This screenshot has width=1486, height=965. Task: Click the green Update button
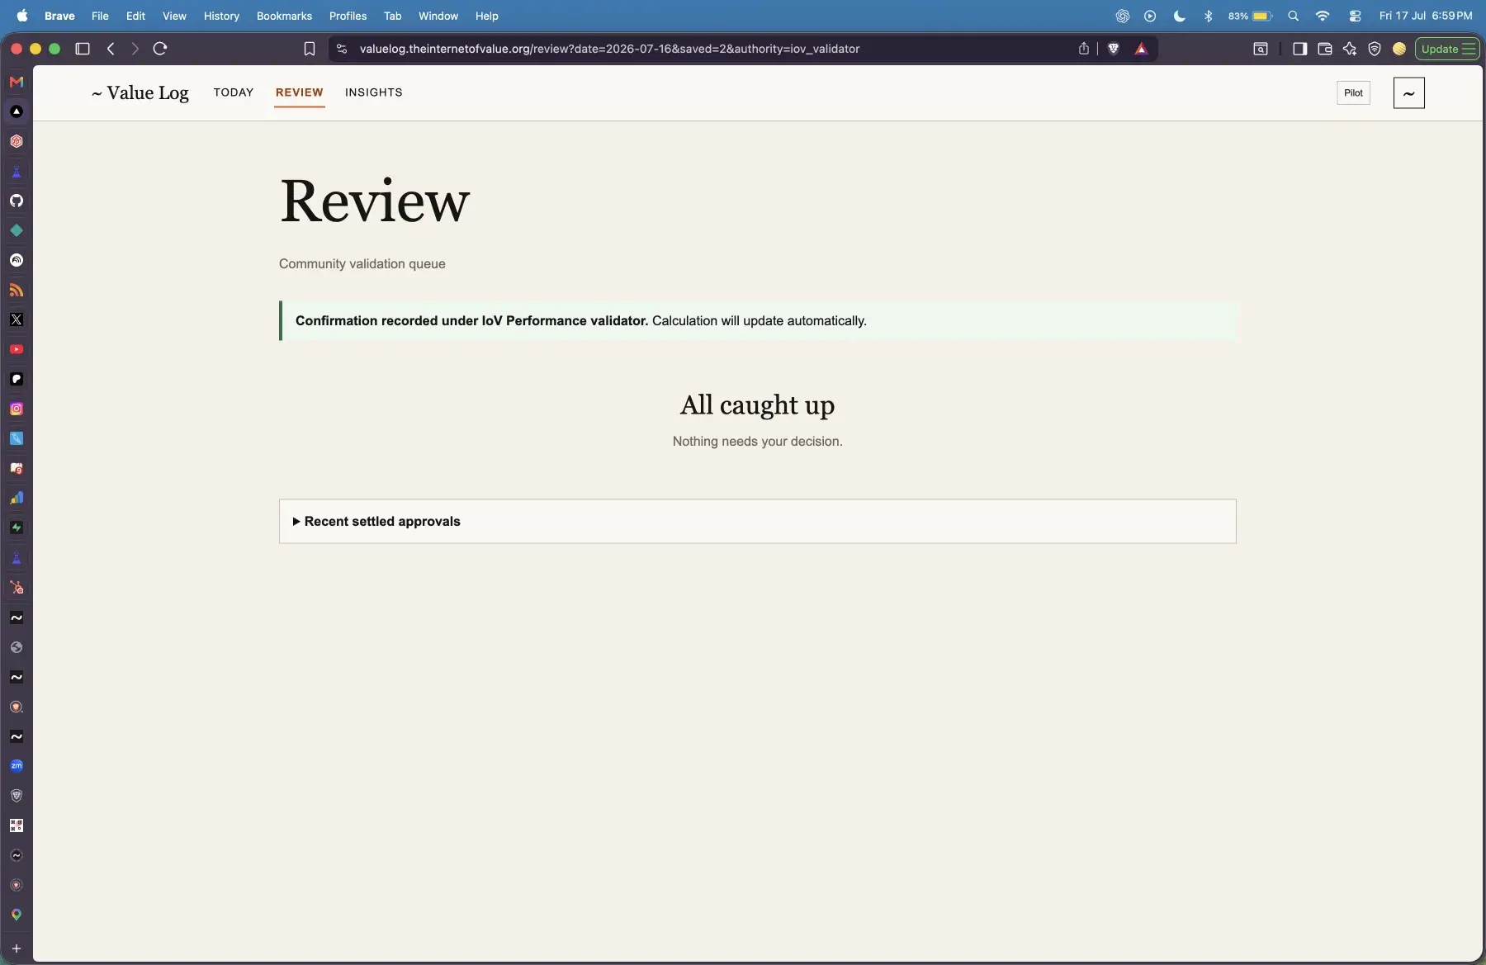tap(1447, 49)
